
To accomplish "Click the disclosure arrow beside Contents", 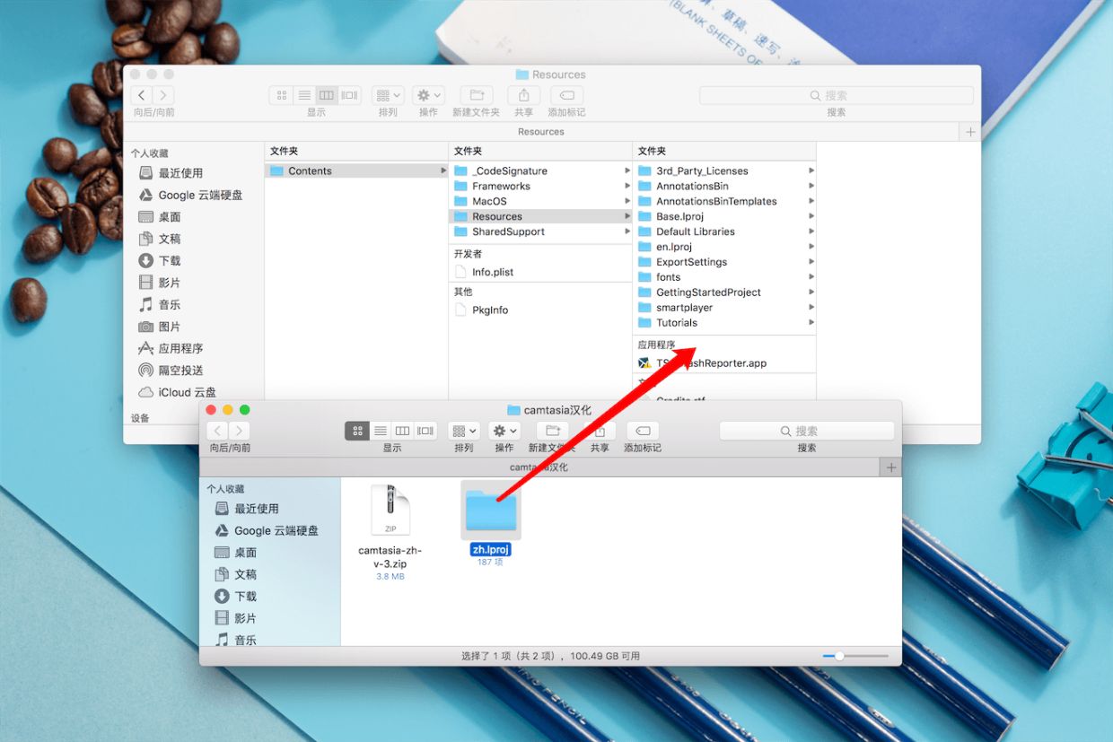I will pos(443,170).
